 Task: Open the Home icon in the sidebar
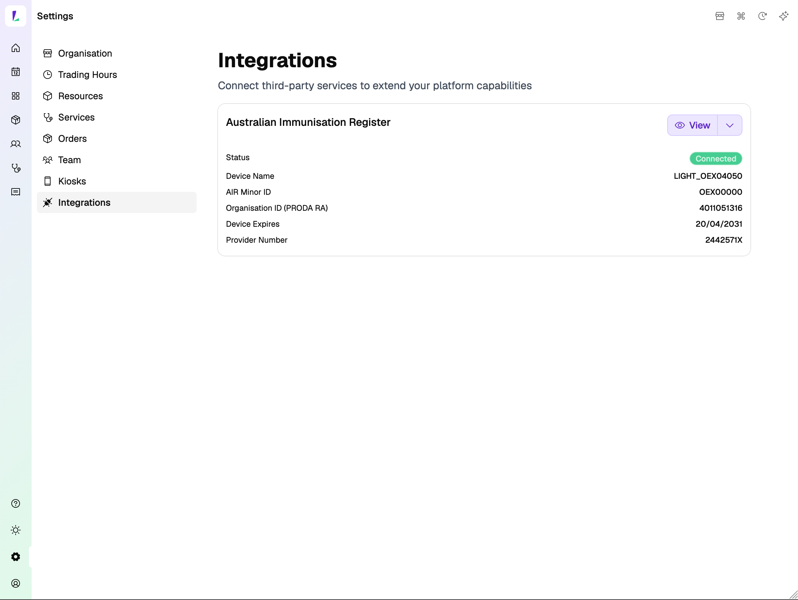pos(16,48)
